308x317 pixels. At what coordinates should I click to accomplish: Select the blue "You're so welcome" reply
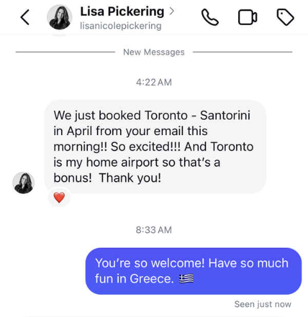193,271
